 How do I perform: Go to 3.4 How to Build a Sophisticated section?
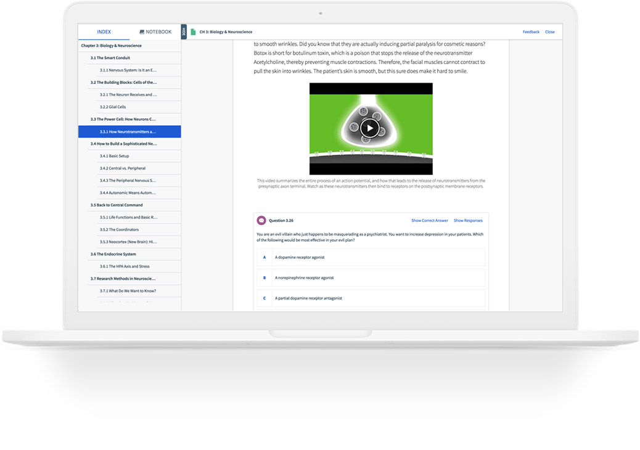tap(134, 144)
